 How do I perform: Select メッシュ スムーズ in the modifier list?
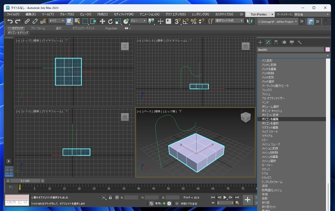click(271, 144)
